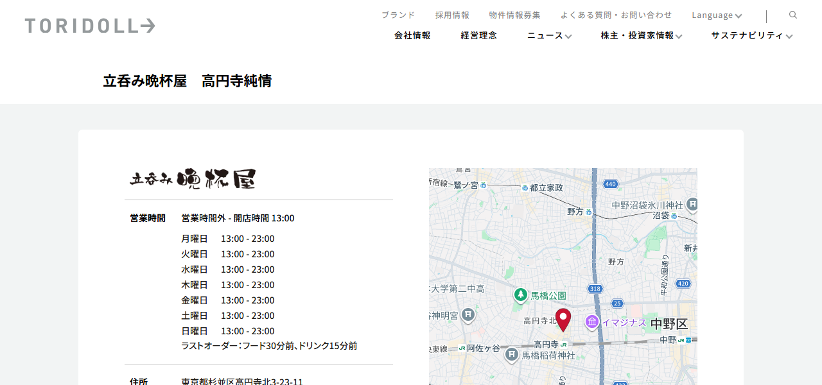Click the 都立家政 station icon
The height and width of the screenshot is (385, 822).
coord(525,187)
